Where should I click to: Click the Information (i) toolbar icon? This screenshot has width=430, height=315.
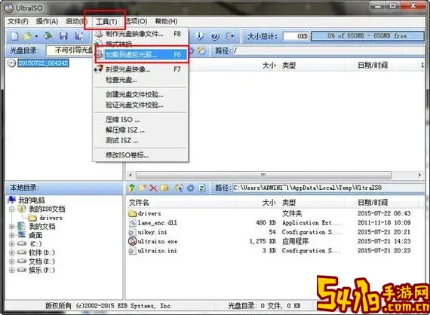click(200, 35)
